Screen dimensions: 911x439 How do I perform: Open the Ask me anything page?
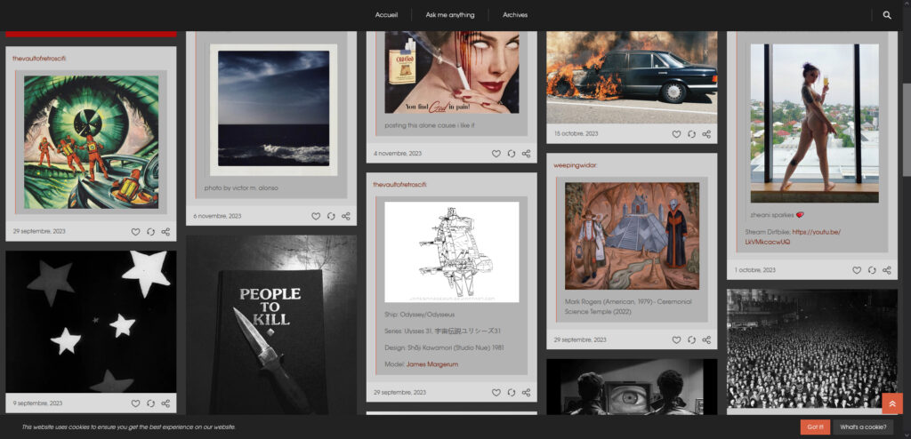(x=449, y=15)
